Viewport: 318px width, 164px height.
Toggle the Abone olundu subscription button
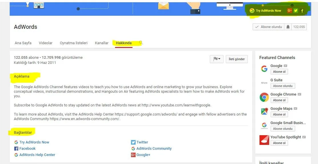(269, 27)
